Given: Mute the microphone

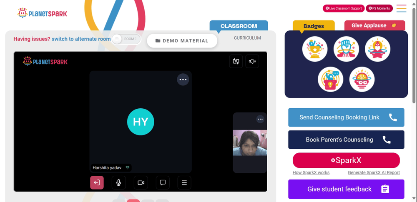Looking at the screenshot, I should click(118, 182).
